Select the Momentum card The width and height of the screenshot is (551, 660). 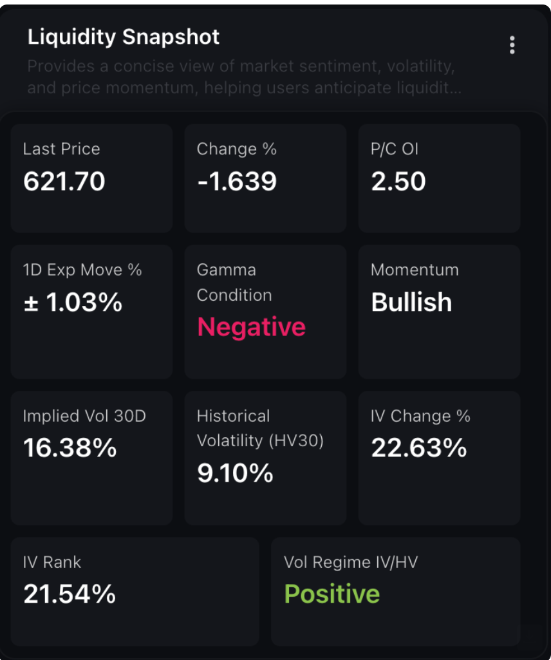[440, 312]
